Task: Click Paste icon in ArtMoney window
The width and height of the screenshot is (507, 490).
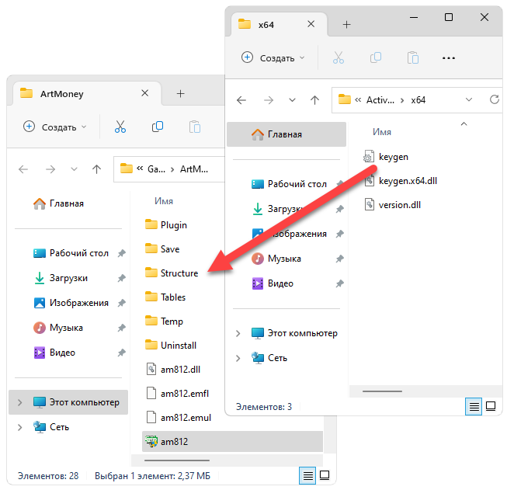Action: tap(195, 127)
